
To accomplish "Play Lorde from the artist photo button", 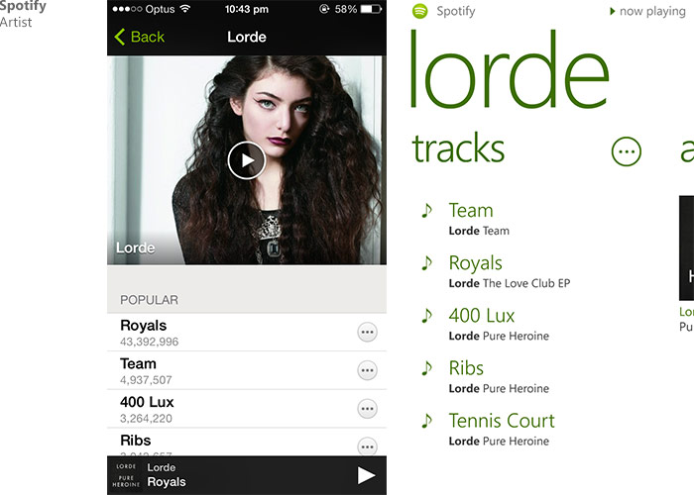I will 247,160.
